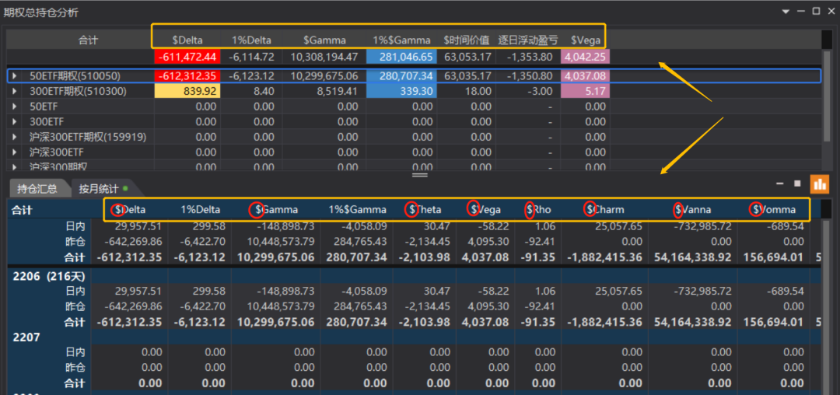Expand the 沪深300ETF row
This screenshot has width=840, height=395.
[14, 152]
